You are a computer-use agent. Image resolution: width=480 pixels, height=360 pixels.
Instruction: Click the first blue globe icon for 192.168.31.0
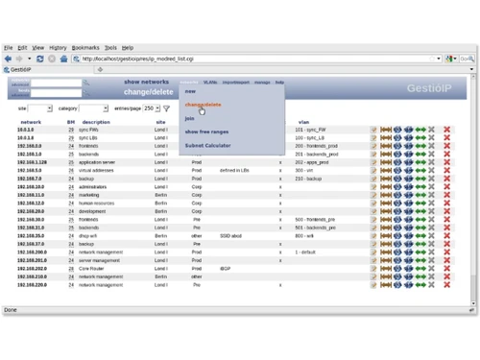pyautogui.click(x=397, y=228)
